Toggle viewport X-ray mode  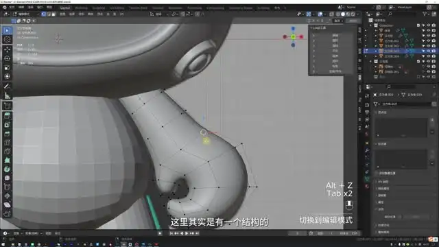pos(331,14)
